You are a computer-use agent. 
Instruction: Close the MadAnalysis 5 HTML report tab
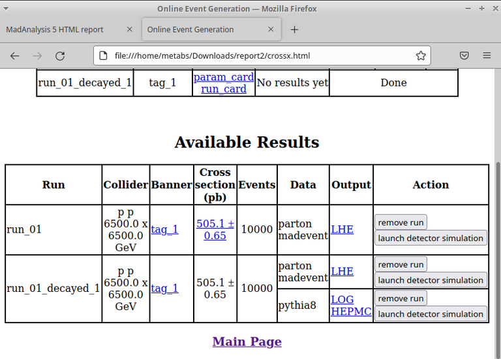[x=129, y=29]
